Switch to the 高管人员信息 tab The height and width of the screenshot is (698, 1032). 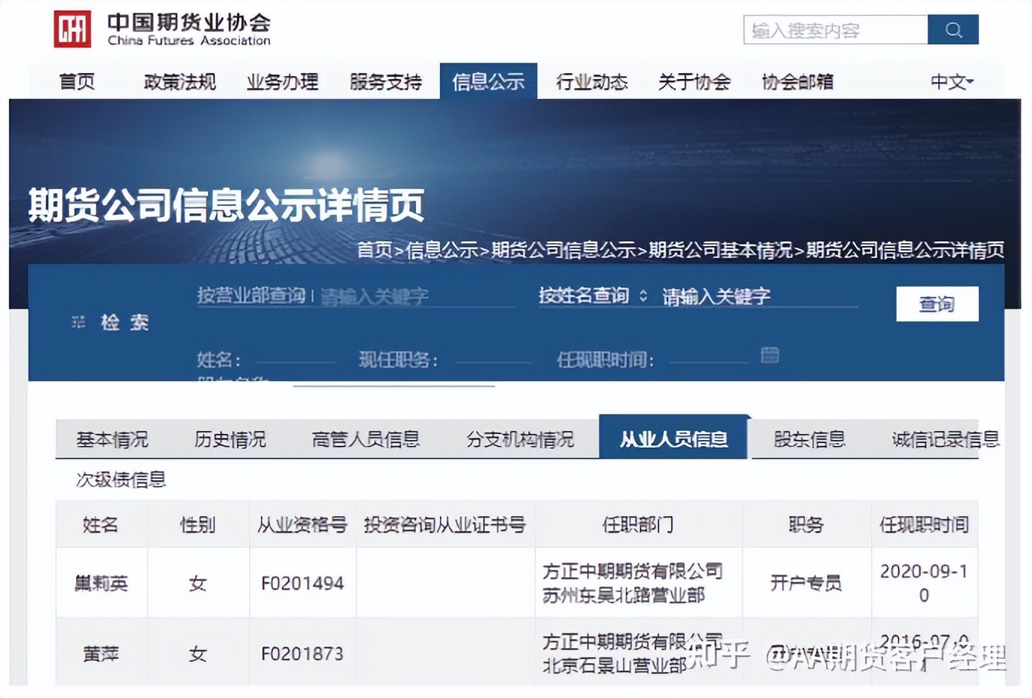[365, 439]
